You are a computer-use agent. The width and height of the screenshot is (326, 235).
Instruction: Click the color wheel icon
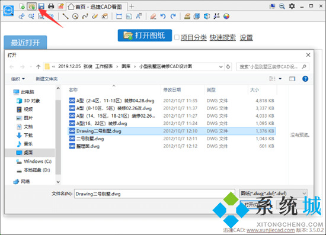tap(226, 16)
